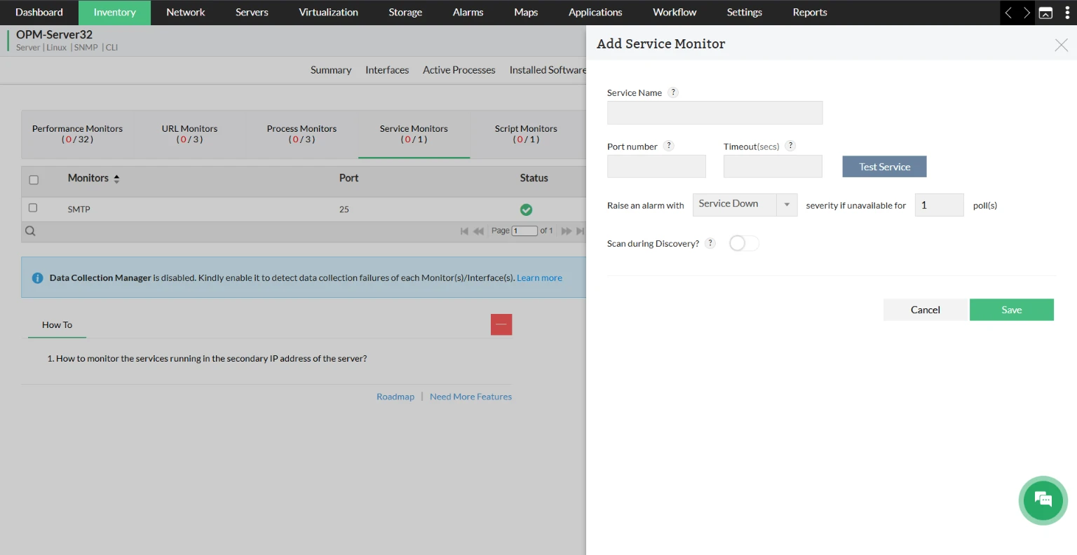Open the Alarms menu
1077x555 pixels.
[x=468, y=13]
